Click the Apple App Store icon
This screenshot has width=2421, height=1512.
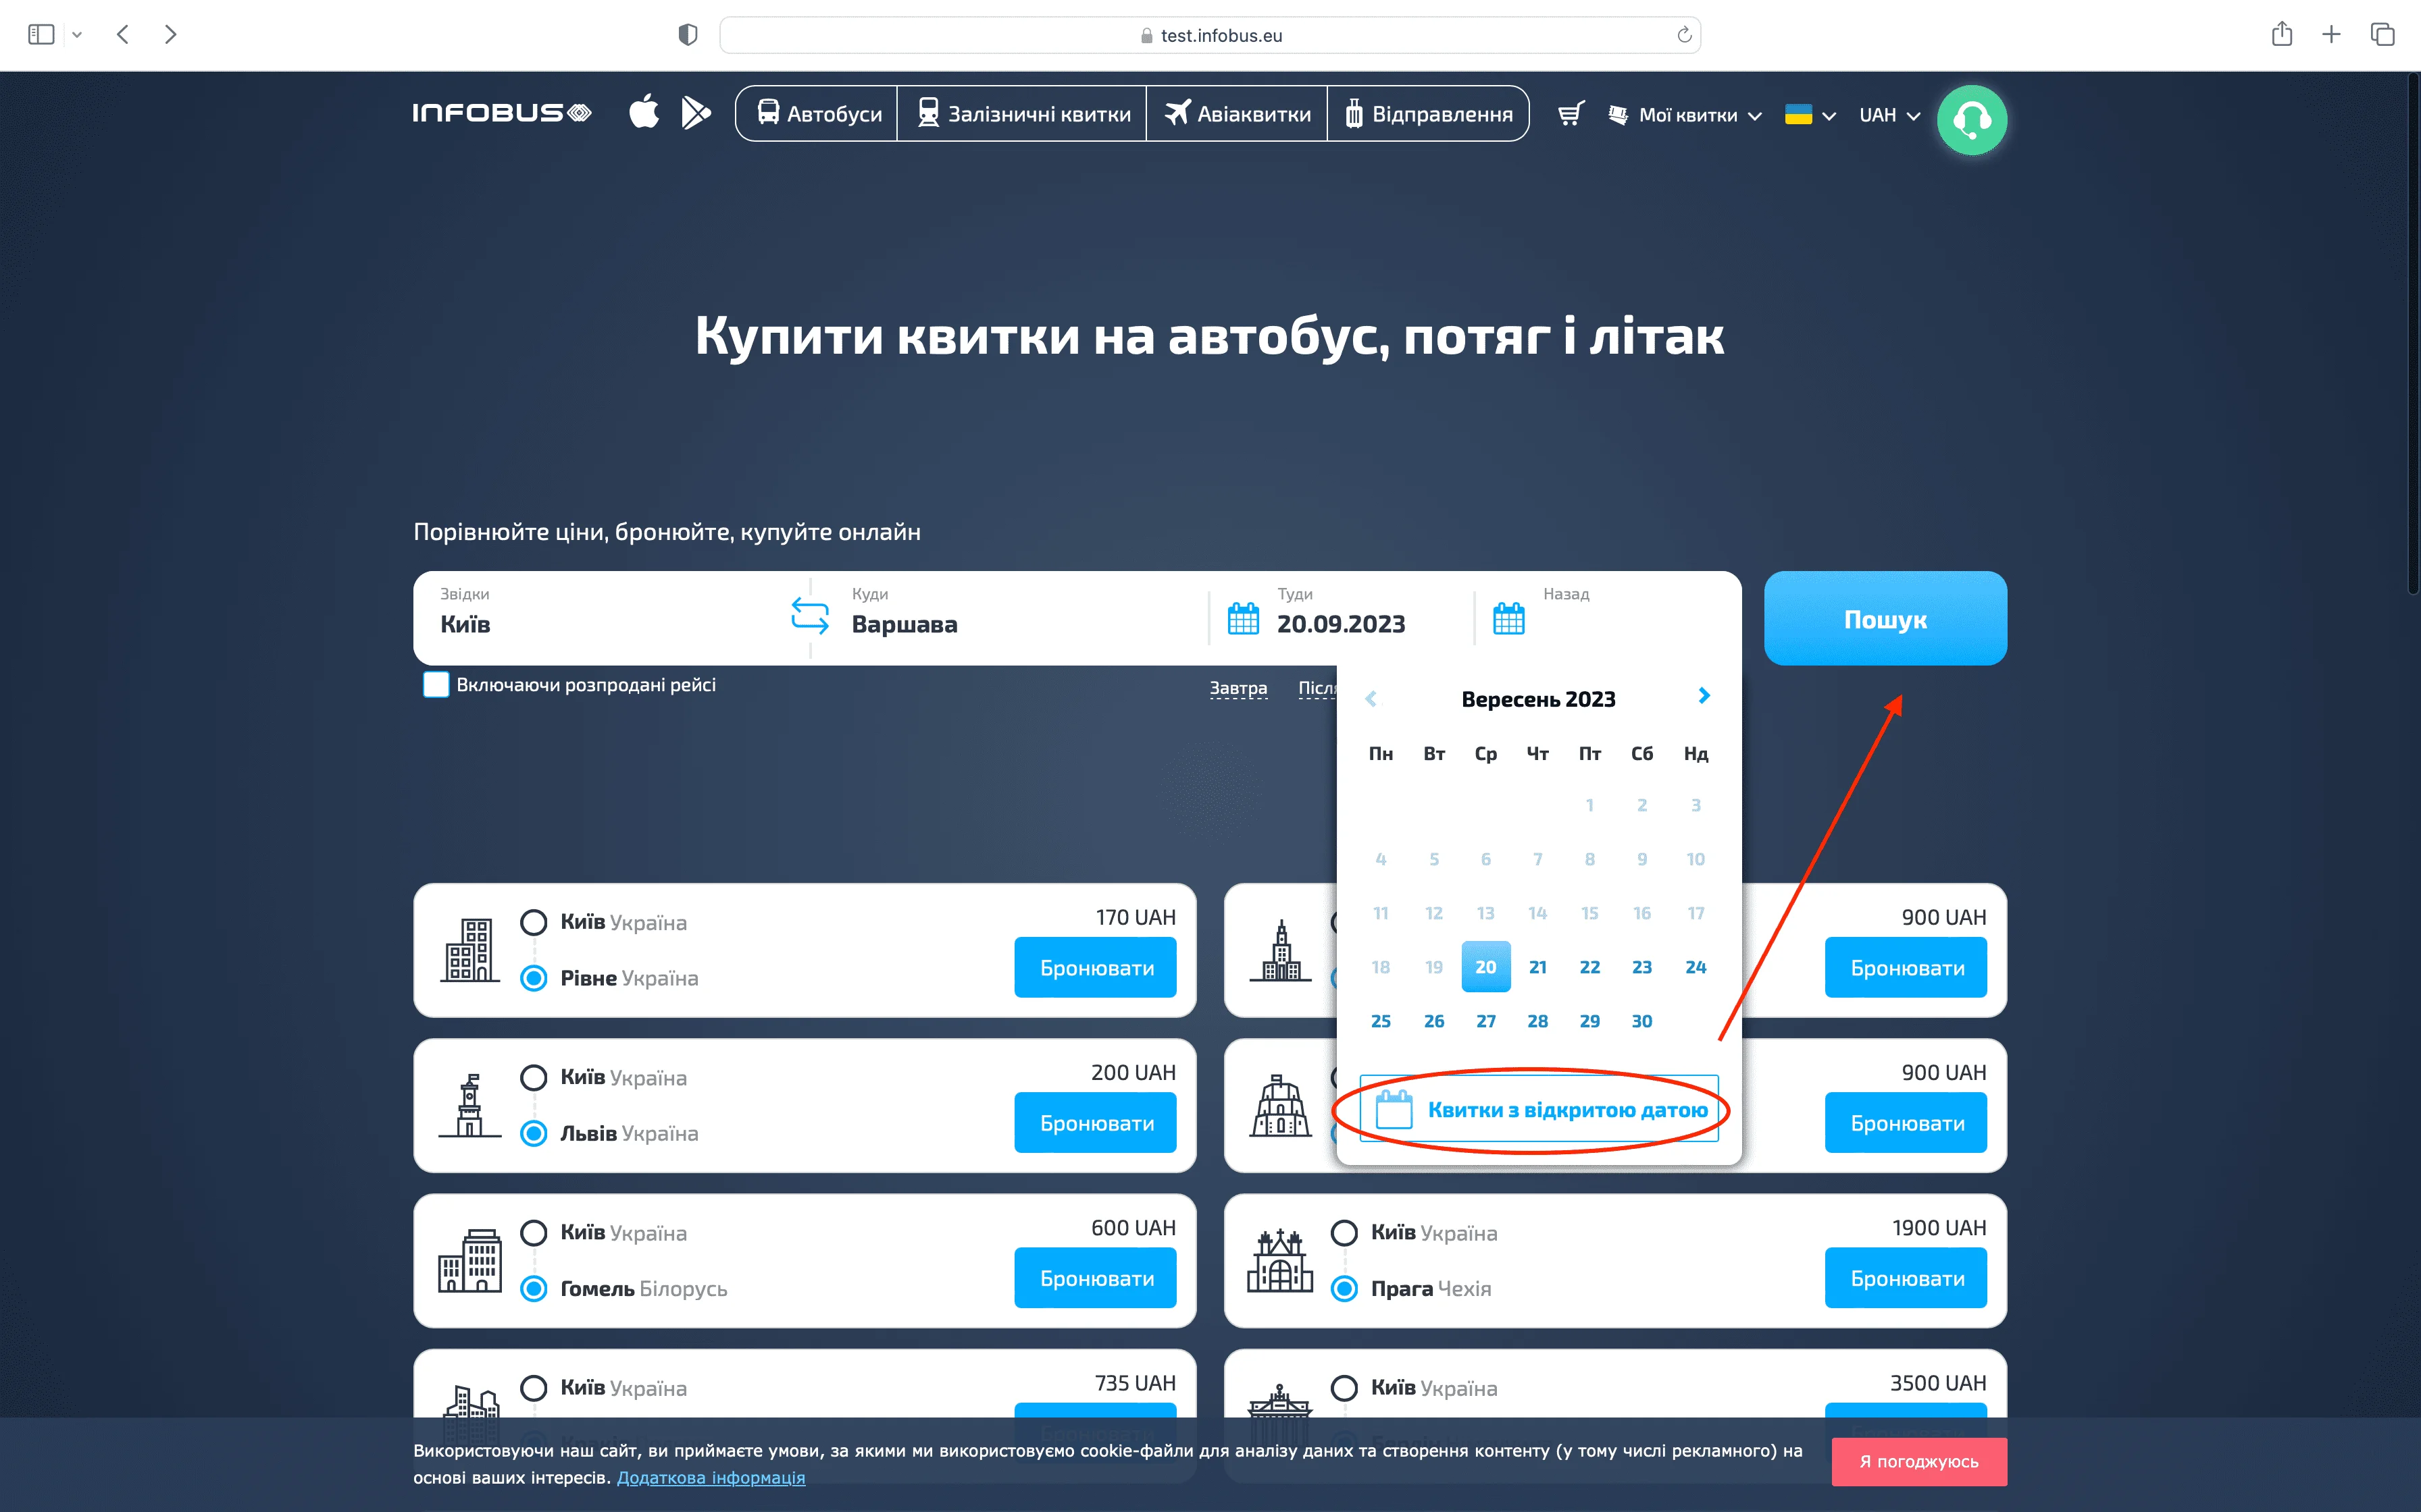(644, 112)
